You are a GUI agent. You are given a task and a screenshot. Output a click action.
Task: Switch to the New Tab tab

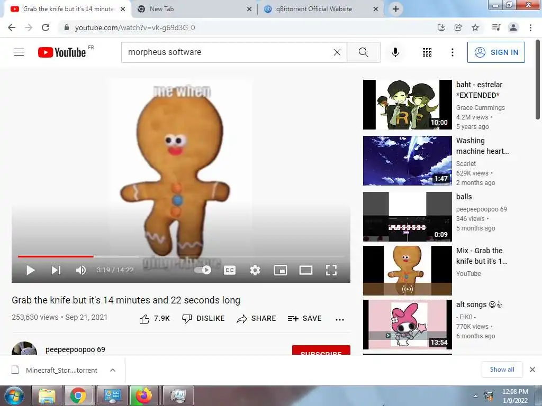[194, 9]
